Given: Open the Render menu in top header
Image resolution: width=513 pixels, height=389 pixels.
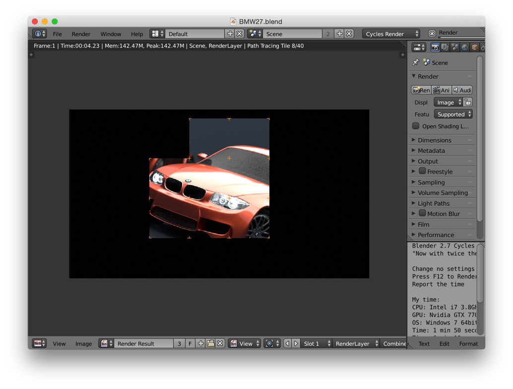Looking at the screenshot, I should [x=81, y=34].
